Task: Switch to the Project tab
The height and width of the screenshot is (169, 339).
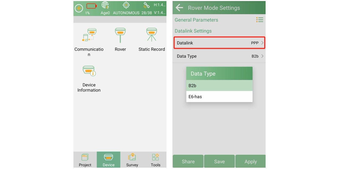Action: click(85, 160)
